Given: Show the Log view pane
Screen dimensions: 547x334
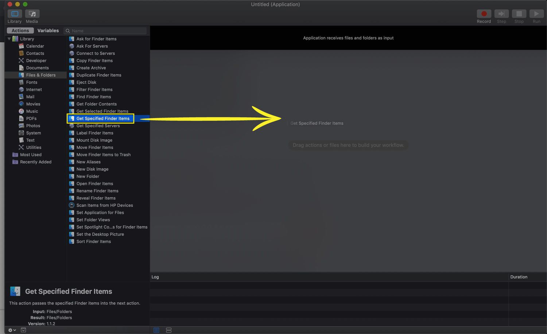Looking at the screenshot, I should [x=156, y=330].
